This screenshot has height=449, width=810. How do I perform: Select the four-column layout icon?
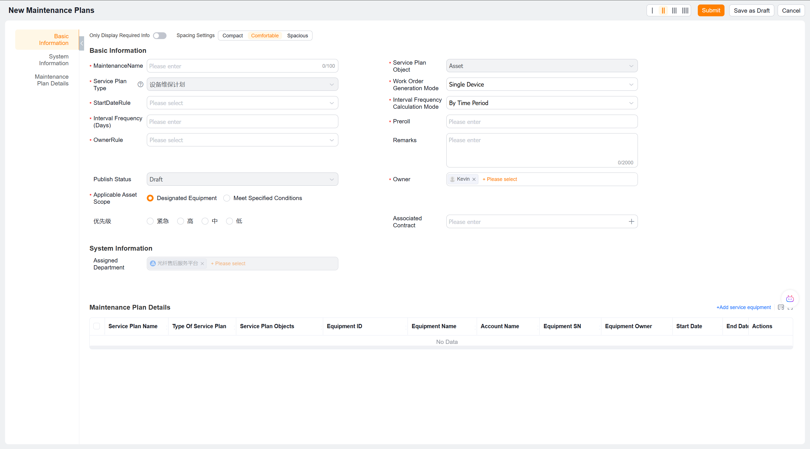685,10
